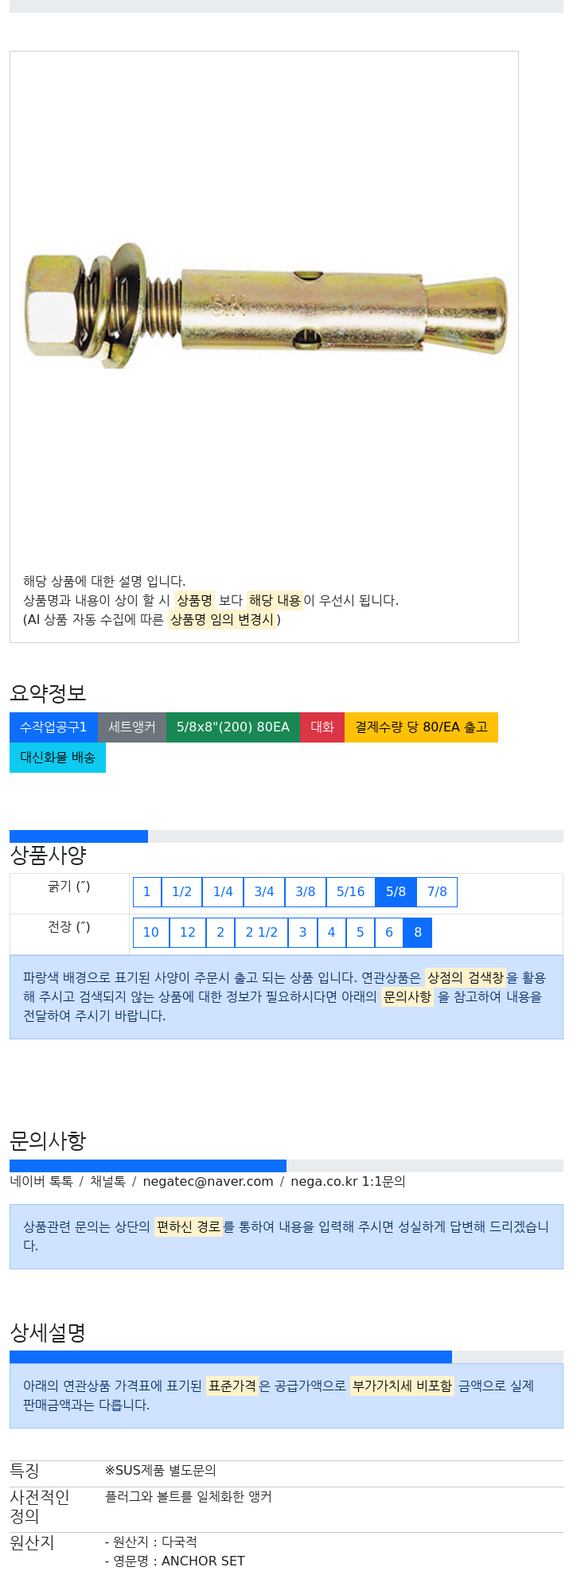Viewport: 573px width, 1571px height.
Task: Click the 5/8x8"(200) 80EA green tag
Action: pyautogui.click(x=233, y=727)
